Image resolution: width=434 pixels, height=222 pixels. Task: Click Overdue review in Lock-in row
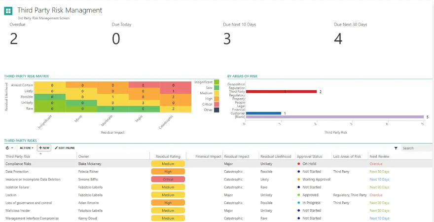coord(376,195)
